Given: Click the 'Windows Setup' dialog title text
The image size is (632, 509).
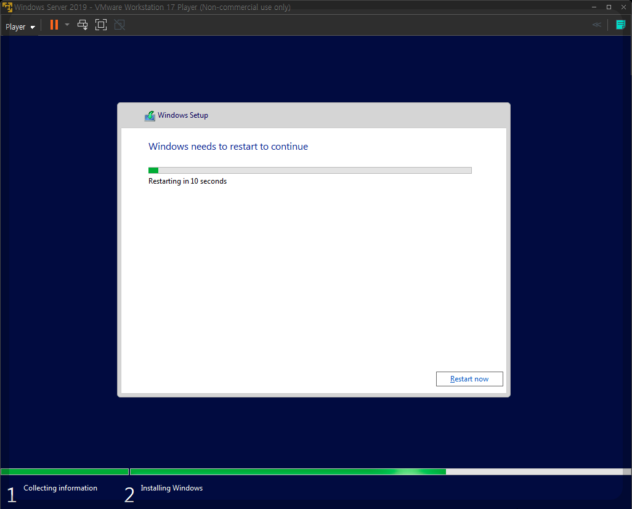Looking at the screenshot, I should [x=182, y=115].
